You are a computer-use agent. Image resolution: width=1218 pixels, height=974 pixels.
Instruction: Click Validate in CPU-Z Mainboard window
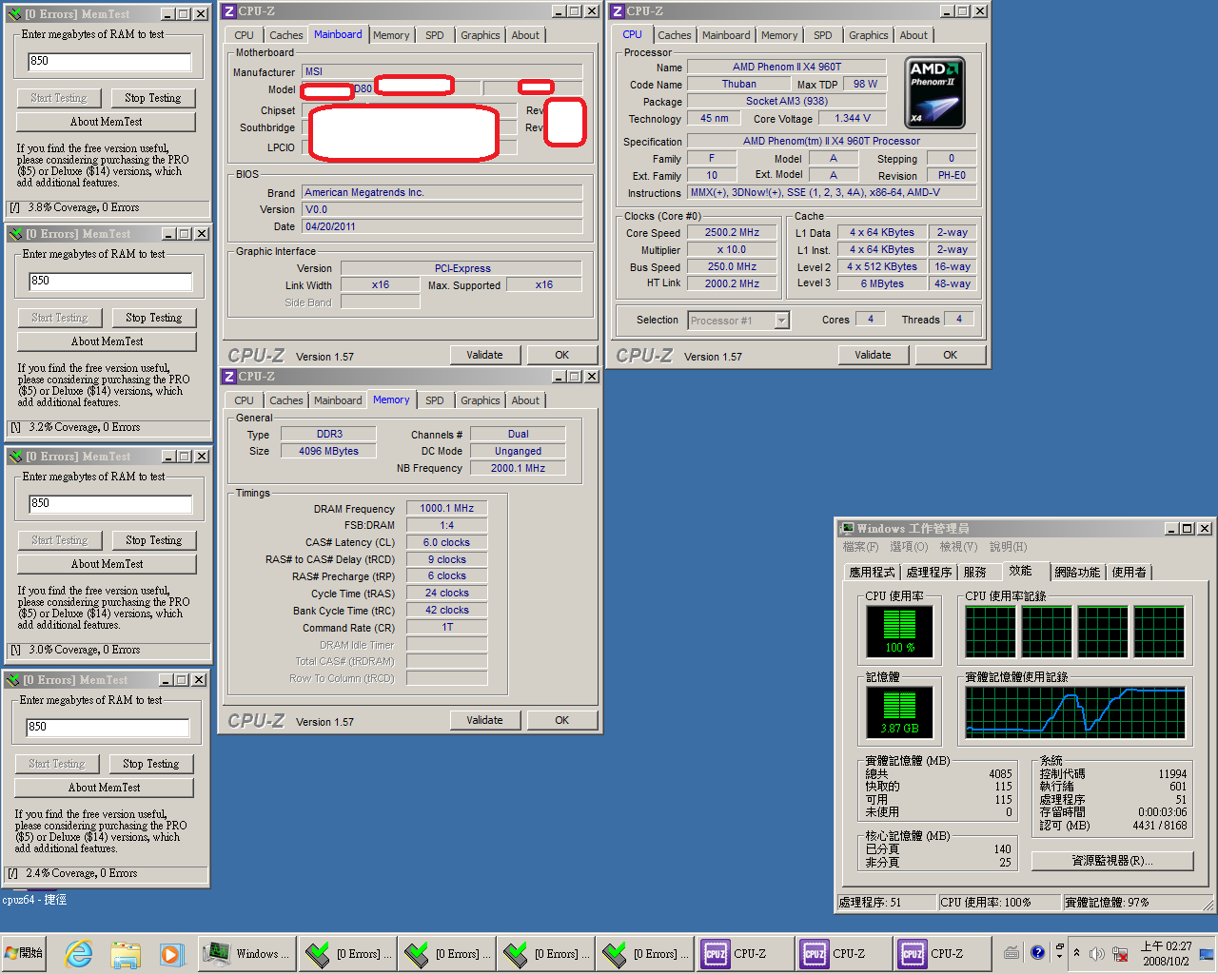484,355
